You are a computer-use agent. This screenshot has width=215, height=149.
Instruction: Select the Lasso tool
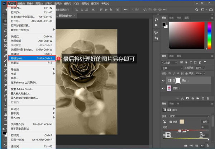click(5, 32)
